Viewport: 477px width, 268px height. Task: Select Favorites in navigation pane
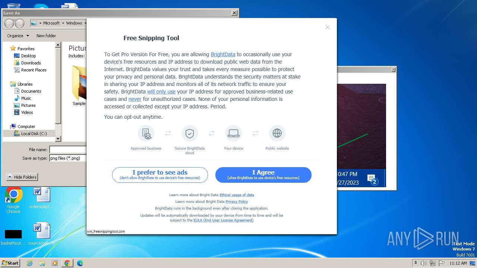click(x=22, y=49)
